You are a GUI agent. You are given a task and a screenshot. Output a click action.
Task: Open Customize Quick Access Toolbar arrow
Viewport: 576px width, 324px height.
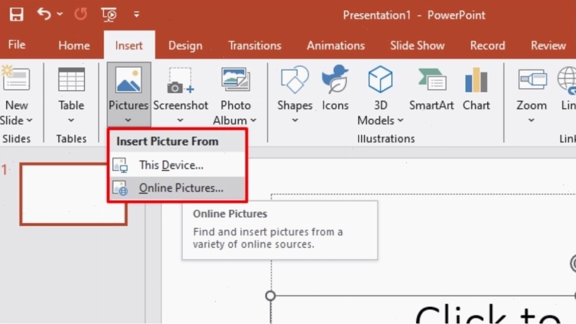tap(136, 15)
